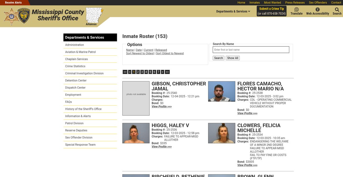This screenshot has height=177, width=343.
Task: Click the Arkansas state map image
Action: click(x=95, y=15)
